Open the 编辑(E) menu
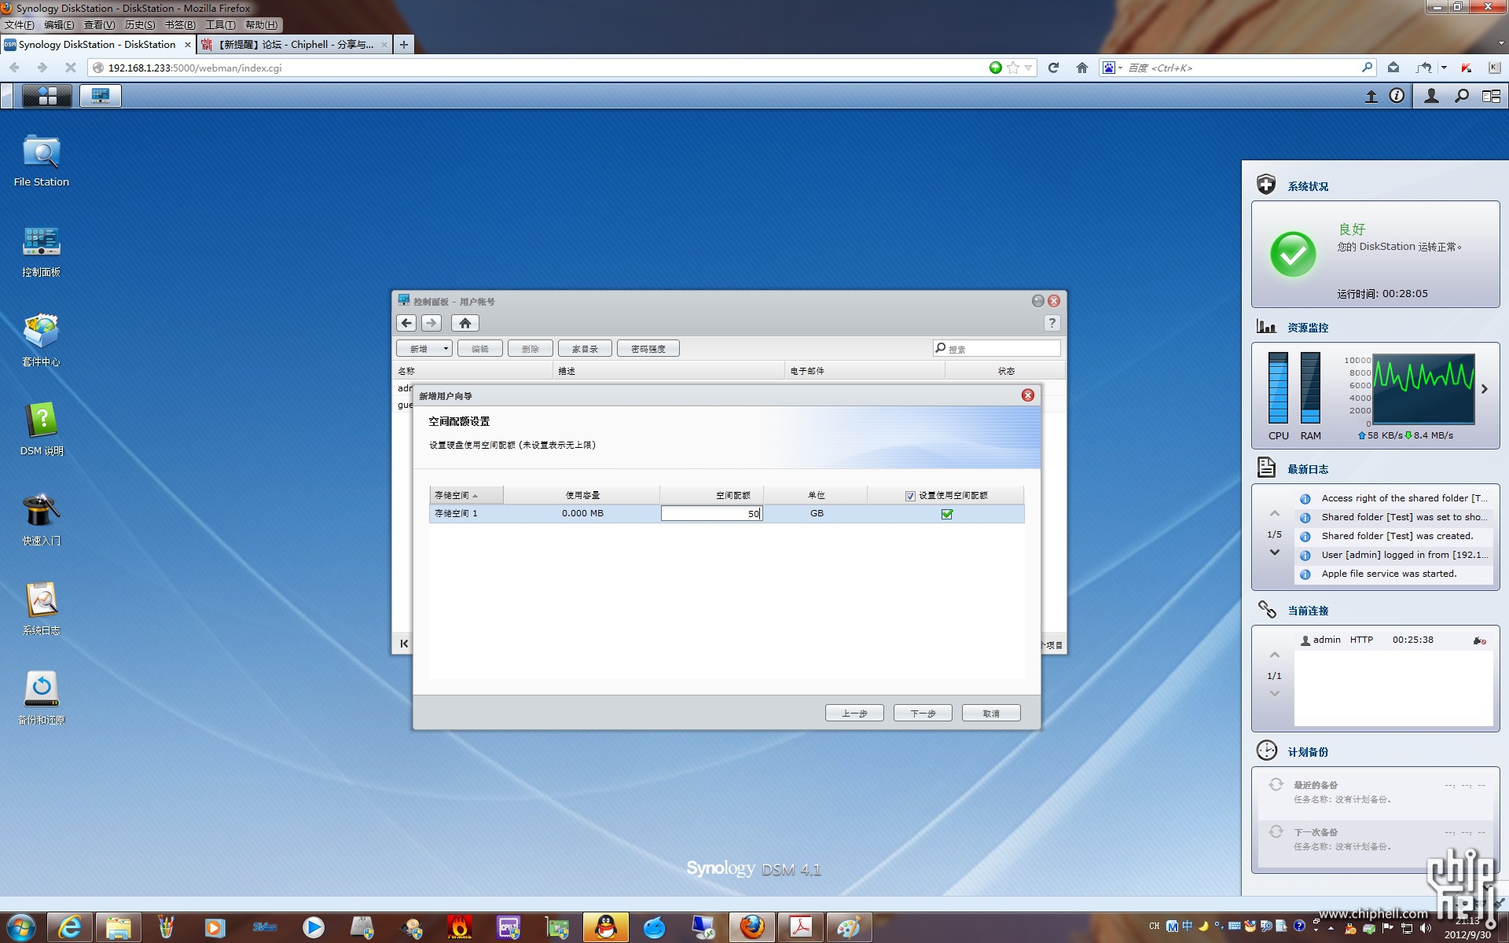The width and height of the screenshot is (1509, 943). pos(59,25)
